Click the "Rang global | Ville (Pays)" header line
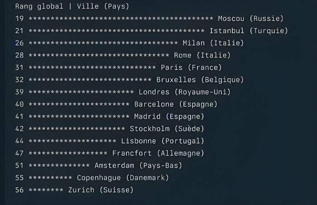 72,6
